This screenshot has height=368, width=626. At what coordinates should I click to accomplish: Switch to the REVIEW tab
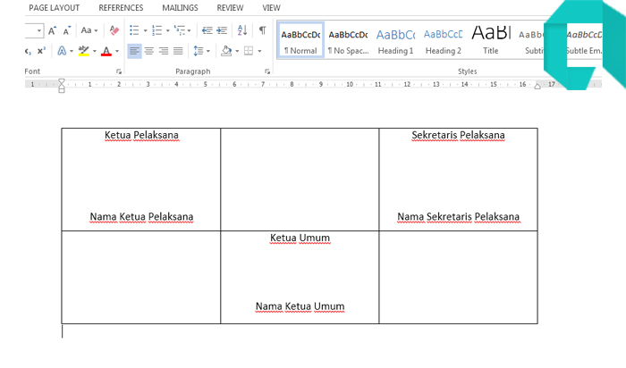pos(230,7)
